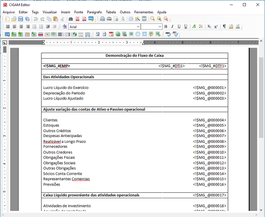The image size is (265, 217).
Task: Insert hyperlink with the globe link icon
Action: tap(118, 34)
